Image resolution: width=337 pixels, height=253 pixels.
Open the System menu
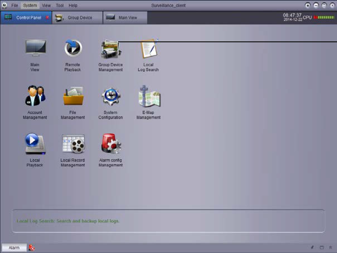coord(30,5)
